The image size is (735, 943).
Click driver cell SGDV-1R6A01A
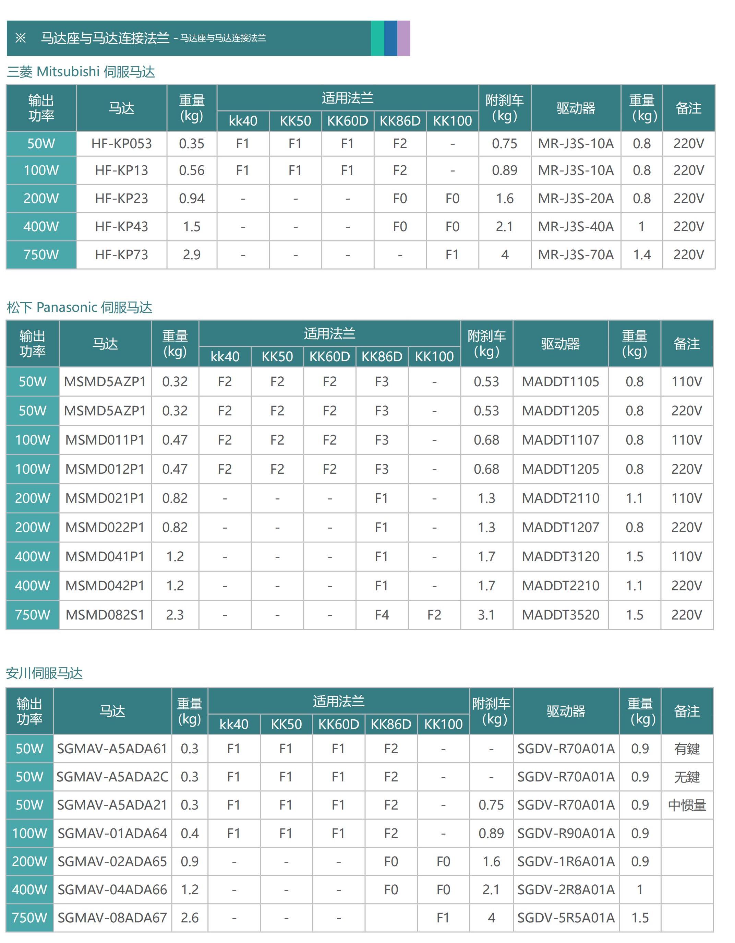click(x=566, y=861)
